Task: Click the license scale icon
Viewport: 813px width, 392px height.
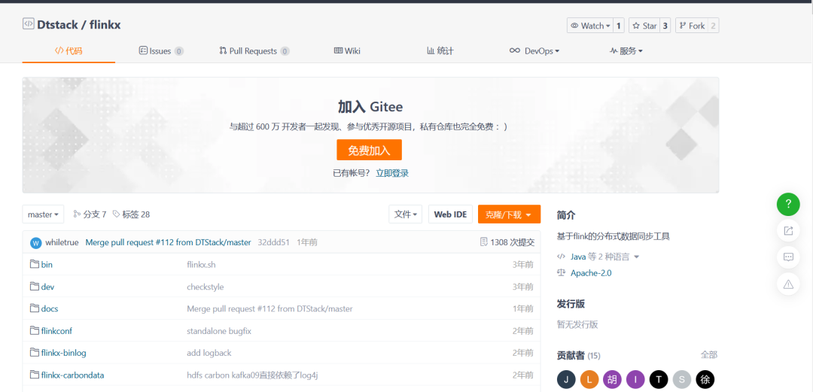Action: (561, 272)
